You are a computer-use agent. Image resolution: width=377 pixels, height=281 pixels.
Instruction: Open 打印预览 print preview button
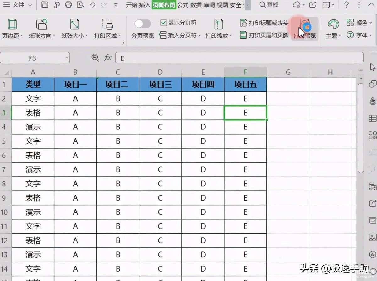pos(304,28)
